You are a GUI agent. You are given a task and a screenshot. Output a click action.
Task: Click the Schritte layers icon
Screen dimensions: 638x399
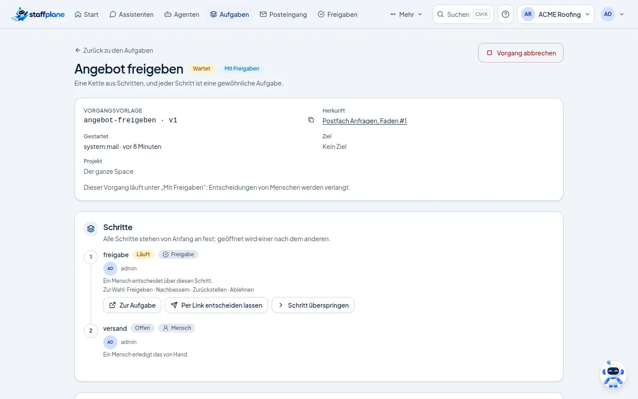click(91, 229)
